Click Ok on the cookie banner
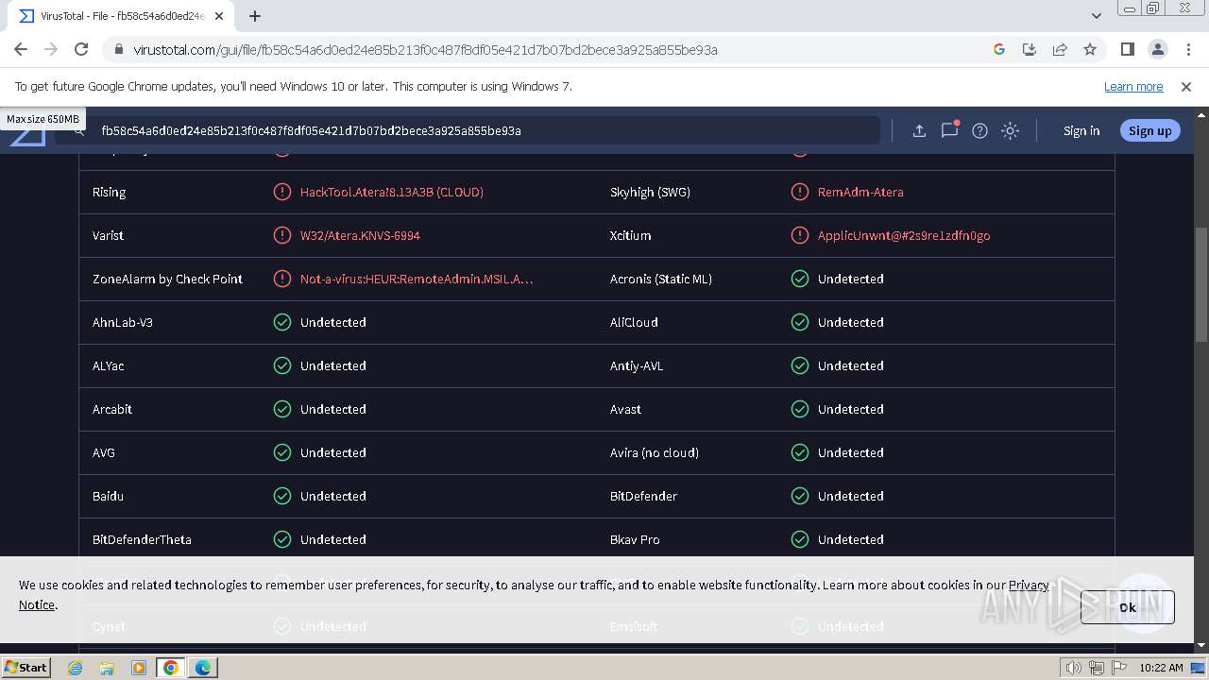 pos(1128,607)
